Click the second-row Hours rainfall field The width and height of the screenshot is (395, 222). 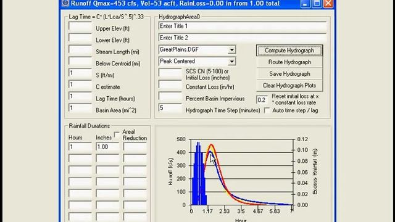coord(80,158)
